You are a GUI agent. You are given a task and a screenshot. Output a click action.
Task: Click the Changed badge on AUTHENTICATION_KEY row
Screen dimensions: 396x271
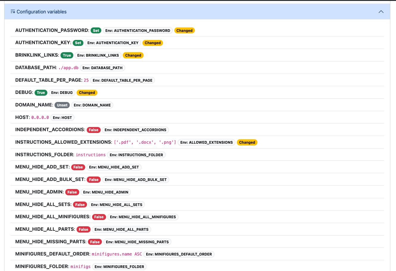pos(153,43)
